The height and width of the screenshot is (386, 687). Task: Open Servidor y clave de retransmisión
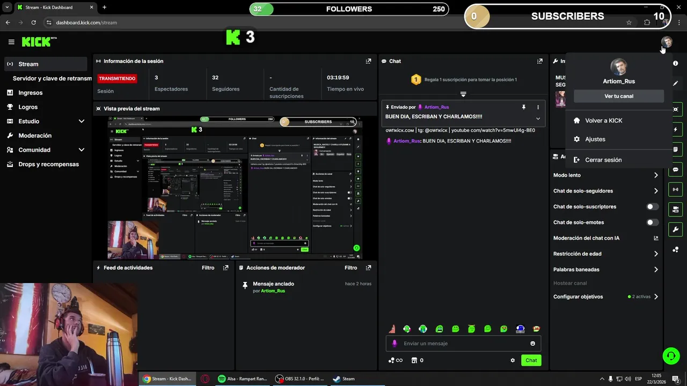[52, 78]
